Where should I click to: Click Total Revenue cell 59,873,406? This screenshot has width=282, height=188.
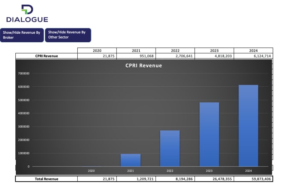(253, 179)
